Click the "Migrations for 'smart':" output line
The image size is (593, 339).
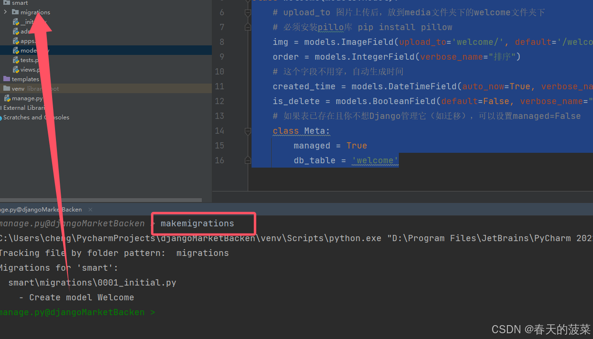(x=58, y=268)
